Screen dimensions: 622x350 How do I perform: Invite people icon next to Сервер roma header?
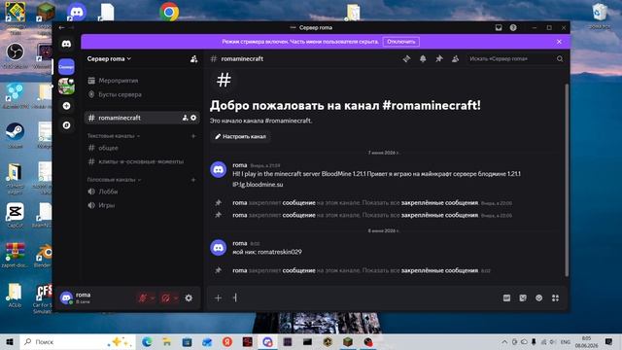[x=193, y=58]
